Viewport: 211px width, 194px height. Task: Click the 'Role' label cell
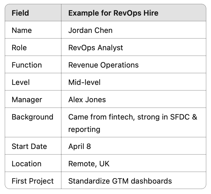33,47
